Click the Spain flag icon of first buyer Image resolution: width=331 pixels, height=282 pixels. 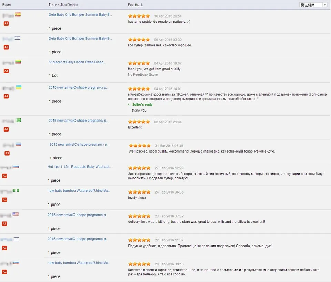[18, 14]
